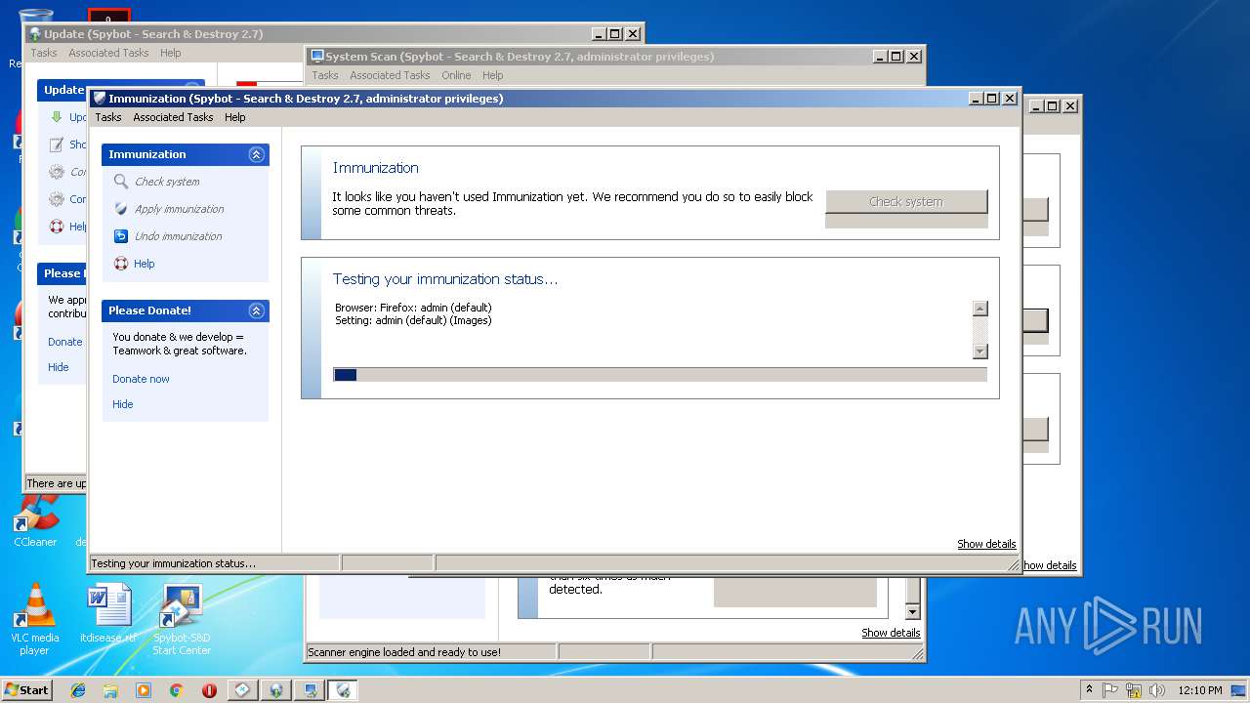This screenshot has width=1250, height=703.
Task: Click the green download arrow icon in Update window
Action: tap(57, 117)
